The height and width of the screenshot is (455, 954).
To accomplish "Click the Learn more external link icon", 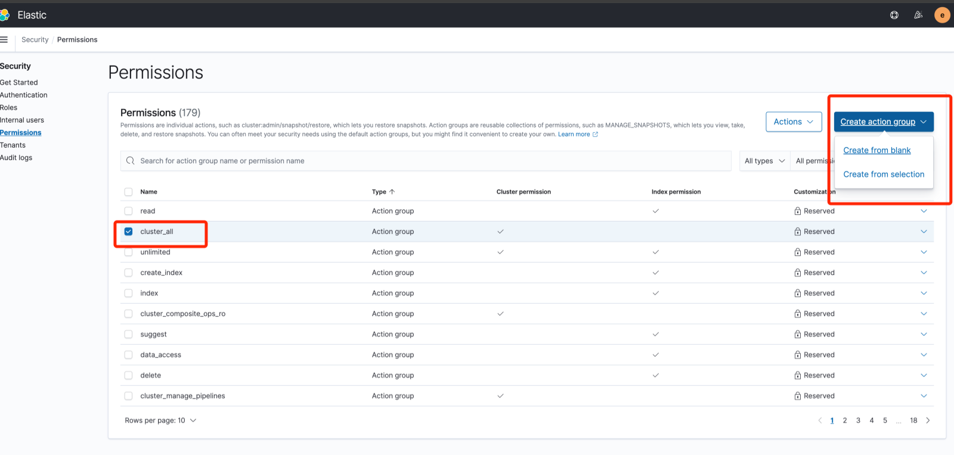I will click(595, 135).
